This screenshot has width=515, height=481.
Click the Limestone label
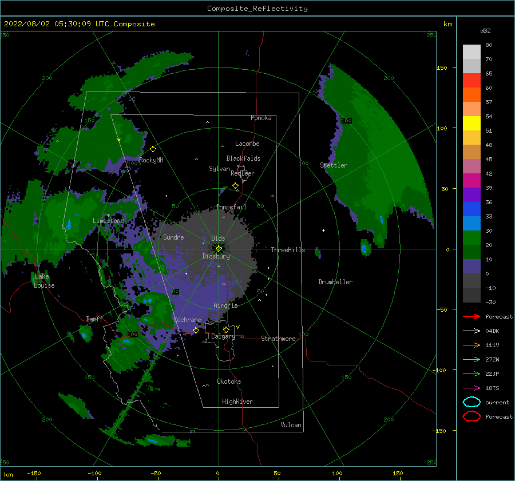point(108,221)
